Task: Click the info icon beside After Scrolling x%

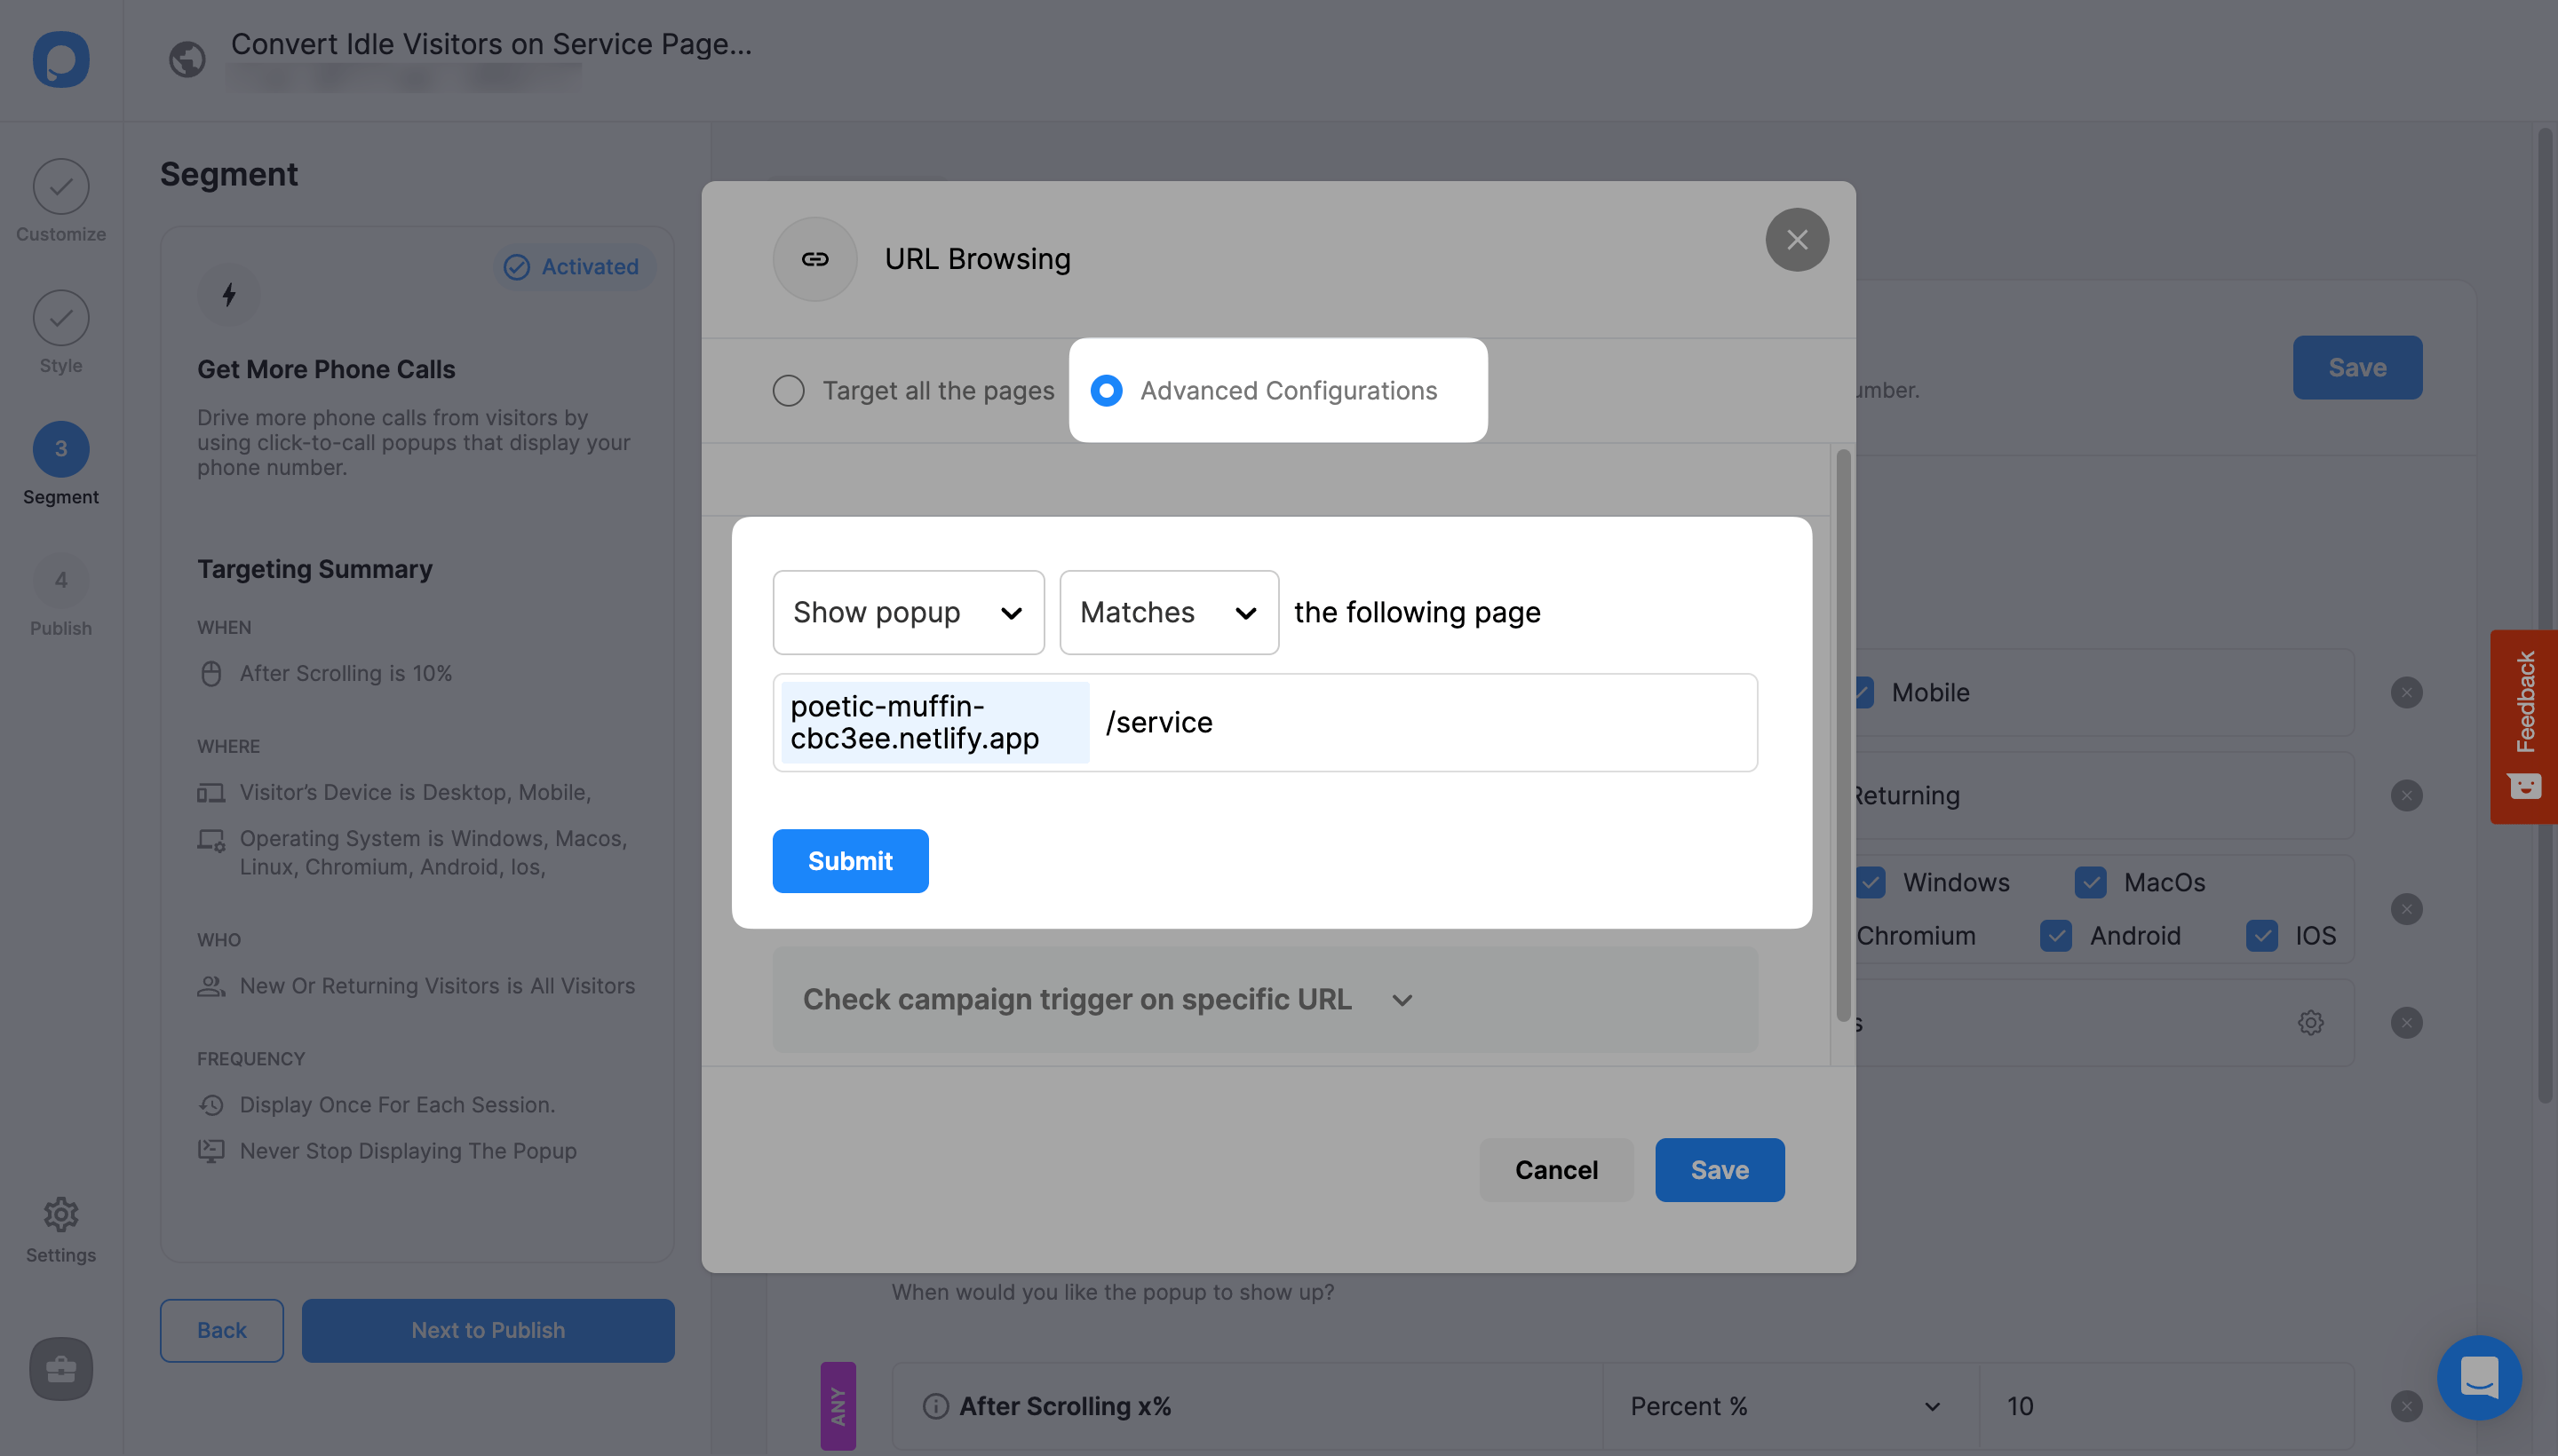Action: click(x=935, y=1406)
